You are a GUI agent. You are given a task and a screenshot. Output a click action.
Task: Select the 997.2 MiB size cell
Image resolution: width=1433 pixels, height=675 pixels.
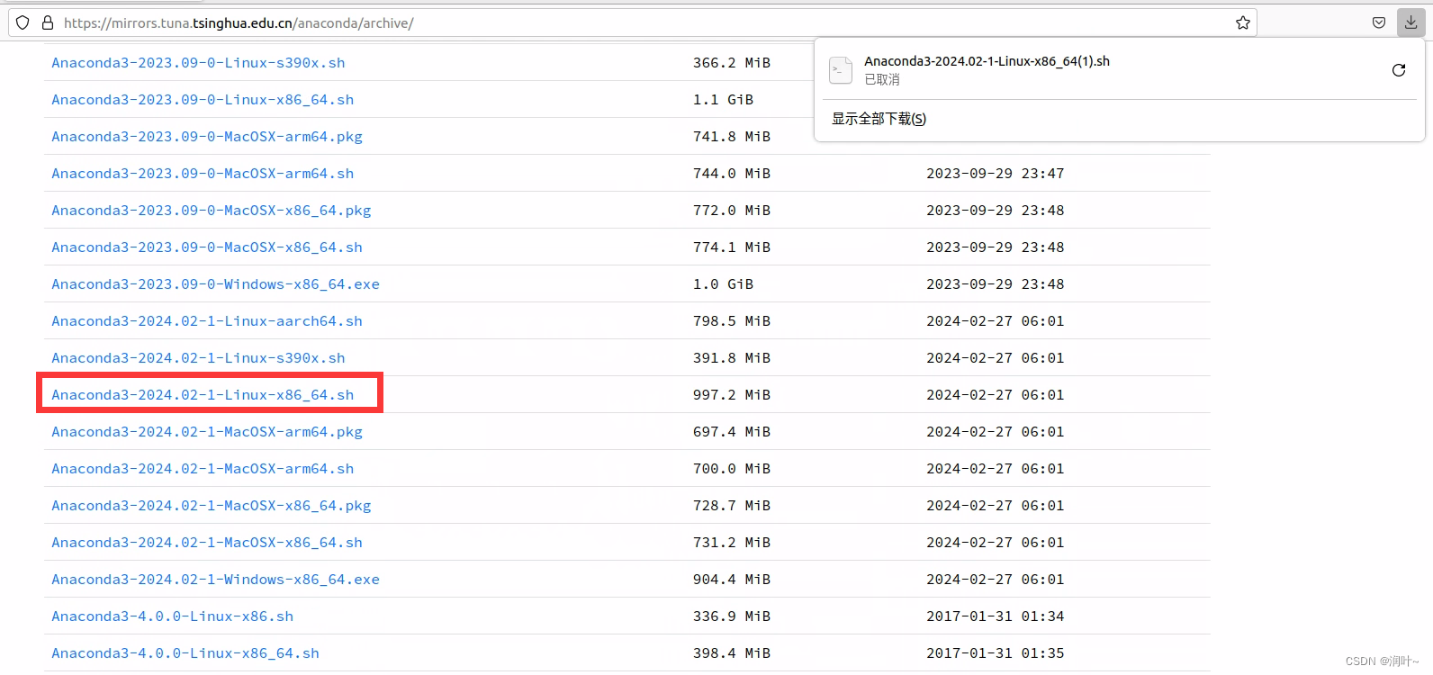coord(732,395)
